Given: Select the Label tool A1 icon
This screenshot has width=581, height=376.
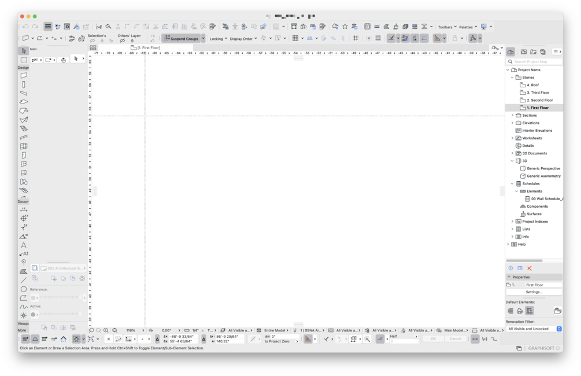Looking at the screenshot, I should click(x=24, y=254).
